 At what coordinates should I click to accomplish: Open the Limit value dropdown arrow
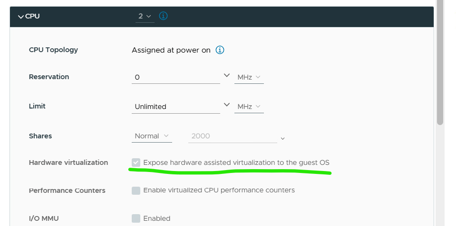pos(226,105)
